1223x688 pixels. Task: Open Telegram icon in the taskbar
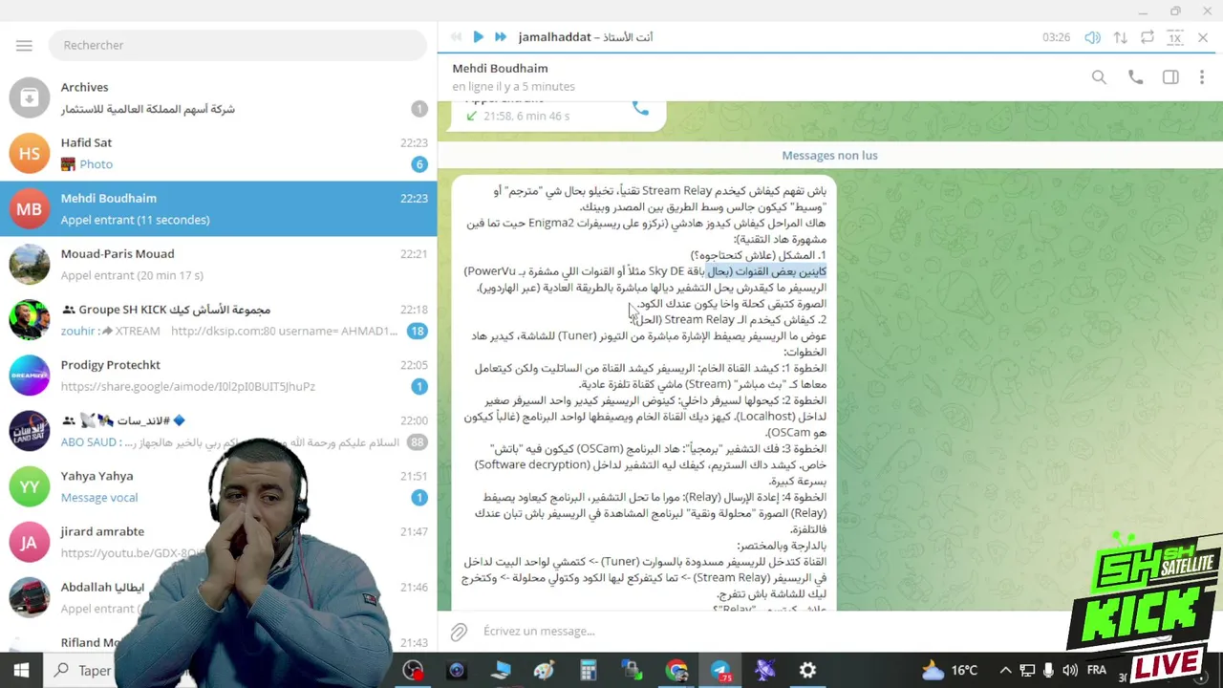tap(720, 671)
